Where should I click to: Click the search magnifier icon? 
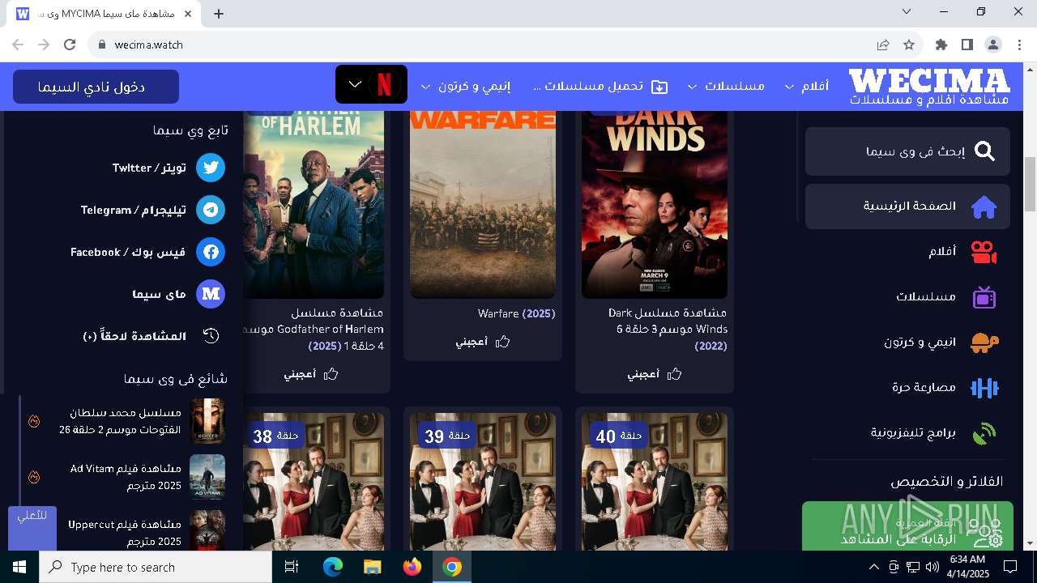tap(984, 151)
